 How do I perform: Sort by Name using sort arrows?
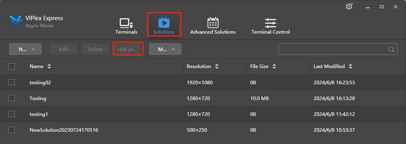49,66
